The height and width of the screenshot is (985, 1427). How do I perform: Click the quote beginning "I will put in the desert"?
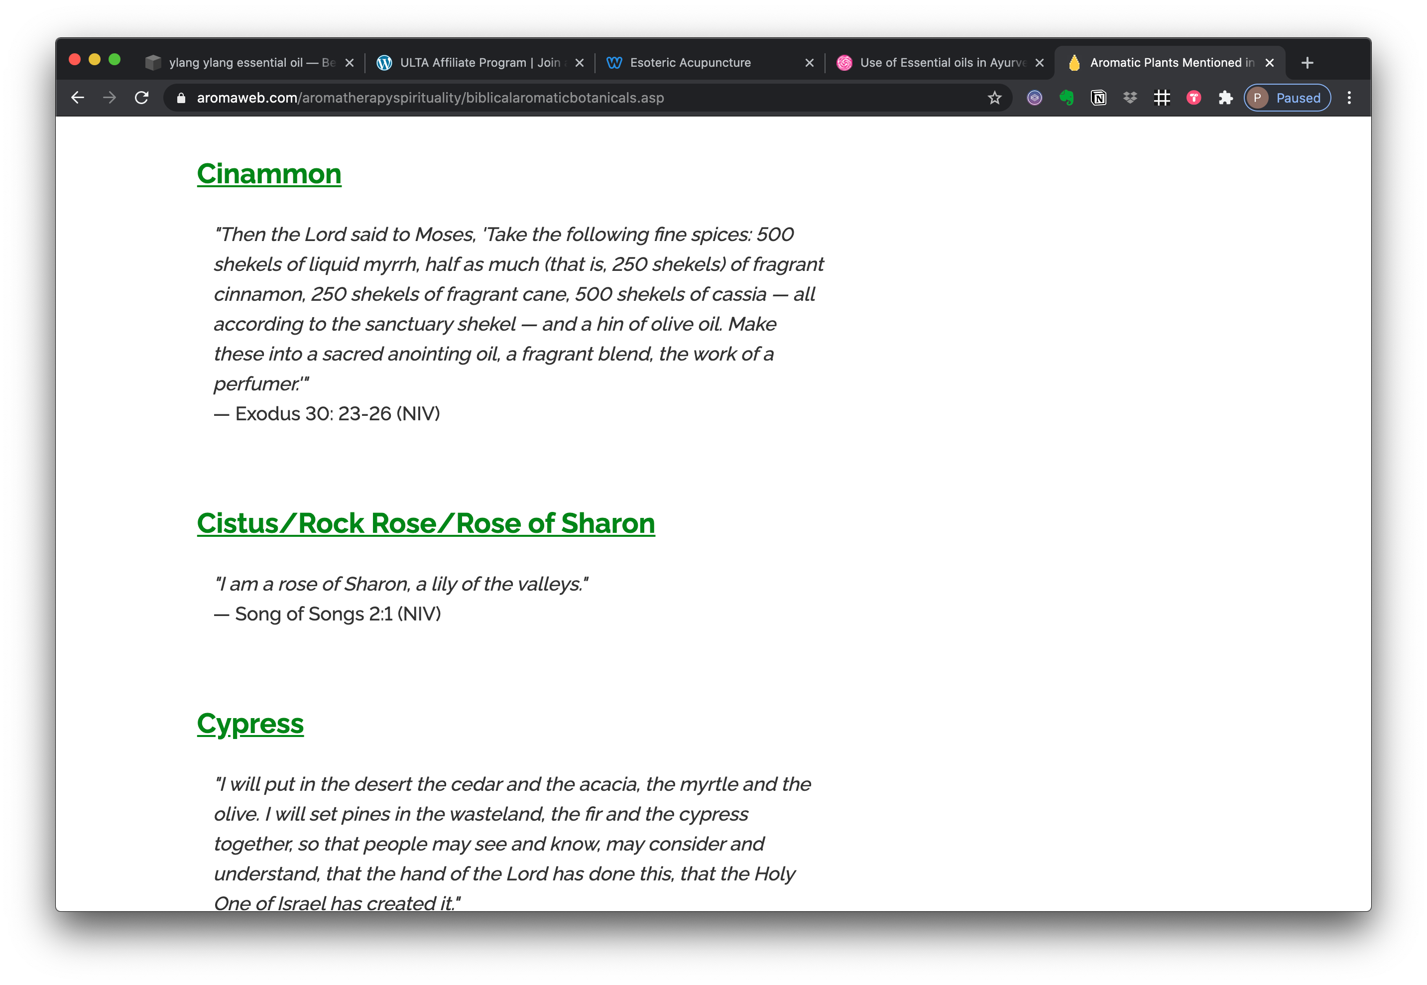513,844
